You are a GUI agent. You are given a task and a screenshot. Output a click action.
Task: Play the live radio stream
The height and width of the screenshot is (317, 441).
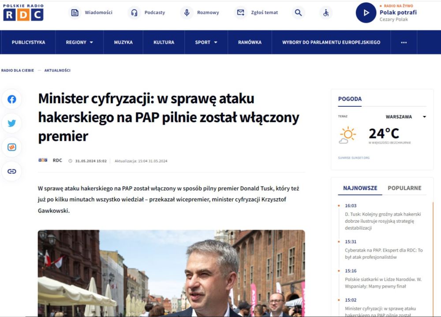366,13
